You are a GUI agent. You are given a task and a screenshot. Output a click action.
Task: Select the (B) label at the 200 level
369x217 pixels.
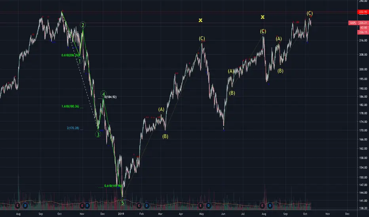coord(280,71)
